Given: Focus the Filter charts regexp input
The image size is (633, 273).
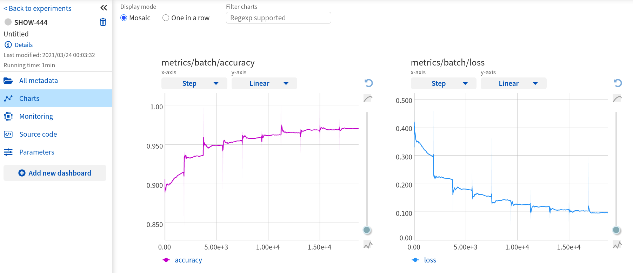Looking at the screenshot, I should click(278, 18).
